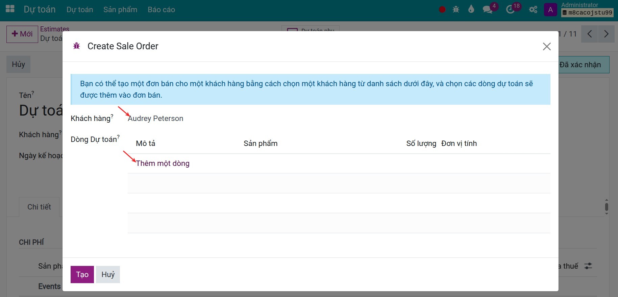Click the bug icon beside Create Sale Order
The width and height of the screenshot is (618, 297).
[77, 46]
